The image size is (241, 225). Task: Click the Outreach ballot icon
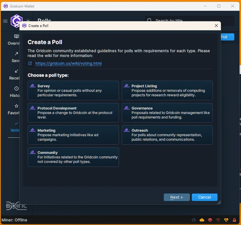tap(127, 130)
